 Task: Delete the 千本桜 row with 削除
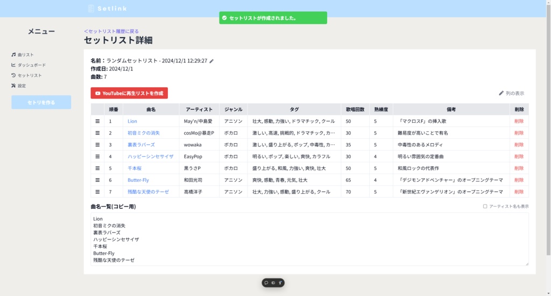coord(519,168)
